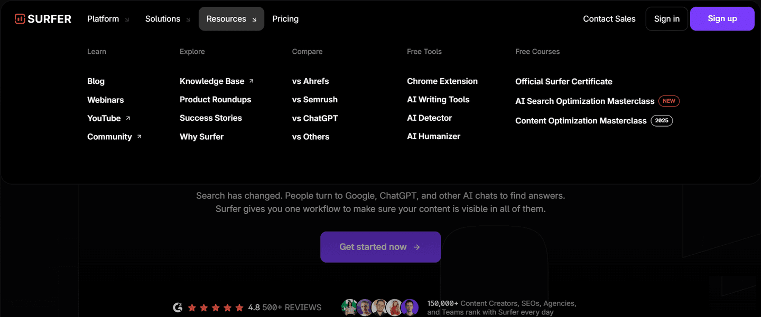761x317 pixels.
Task: Click the NEW badge on AI Search Masterclass
Action: [x=669, y=101]
